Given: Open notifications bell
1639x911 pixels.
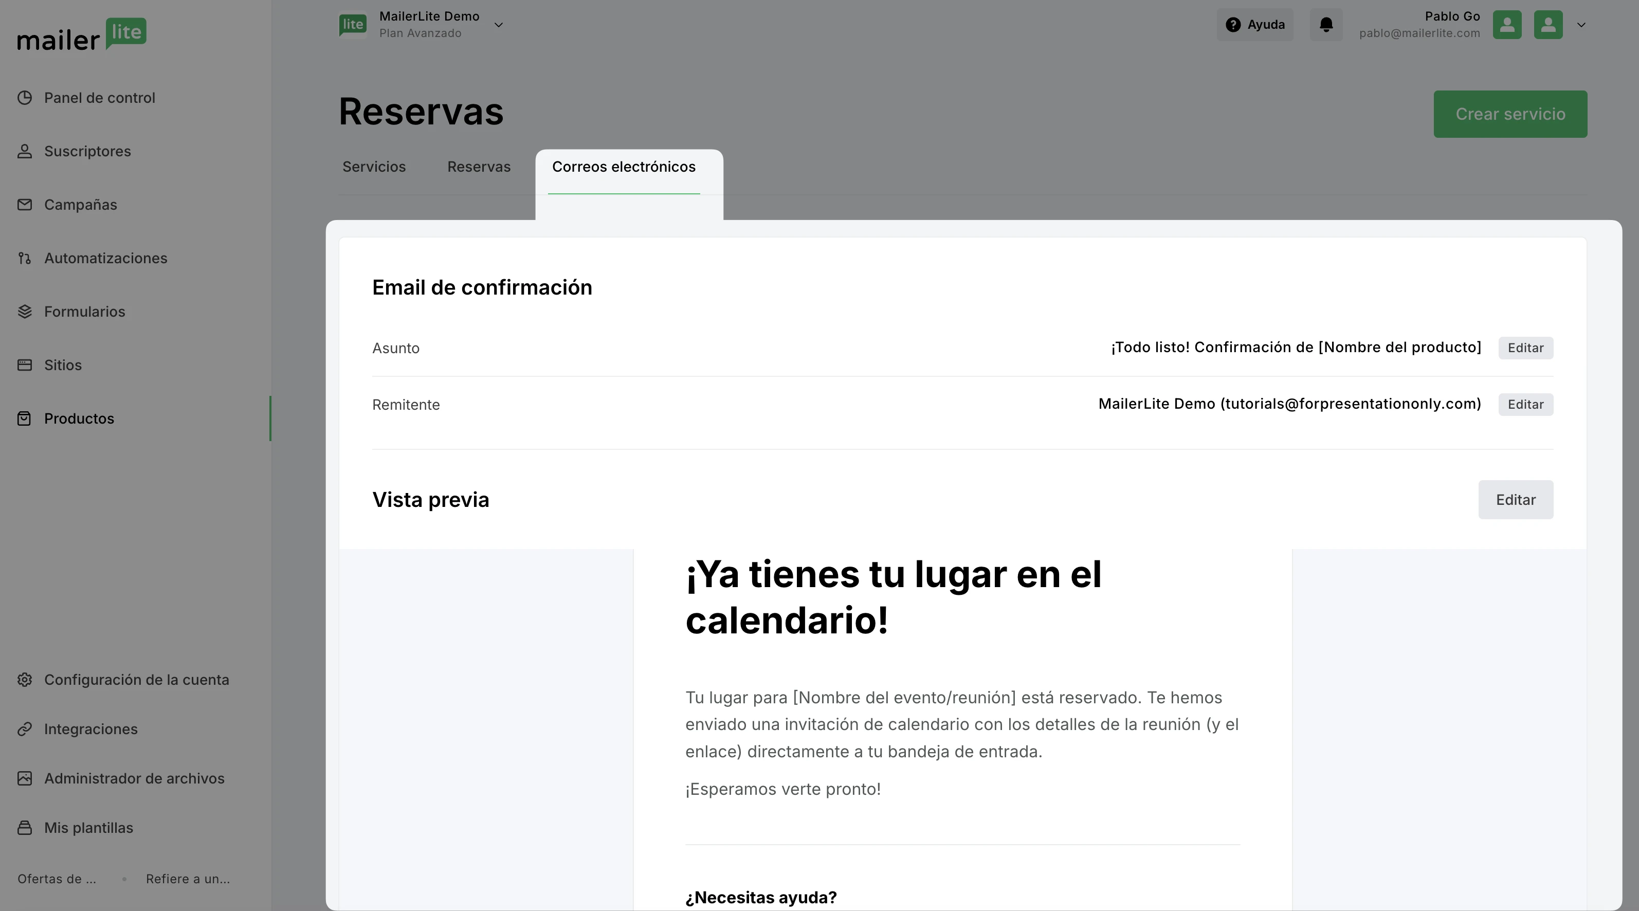Looking at the screenshot, I should tap(1326, 25).
